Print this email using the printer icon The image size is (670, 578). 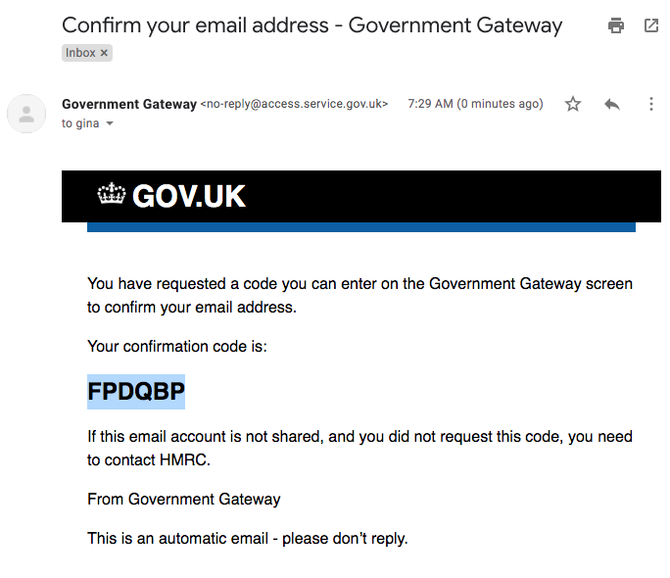(616, 25)
